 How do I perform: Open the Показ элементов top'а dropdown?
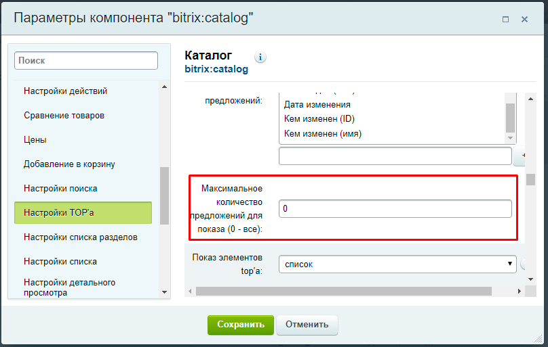[397, 264]
